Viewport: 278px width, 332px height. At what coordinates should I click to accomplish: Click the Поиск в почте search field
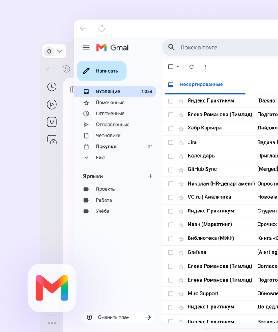pos(220,47)
